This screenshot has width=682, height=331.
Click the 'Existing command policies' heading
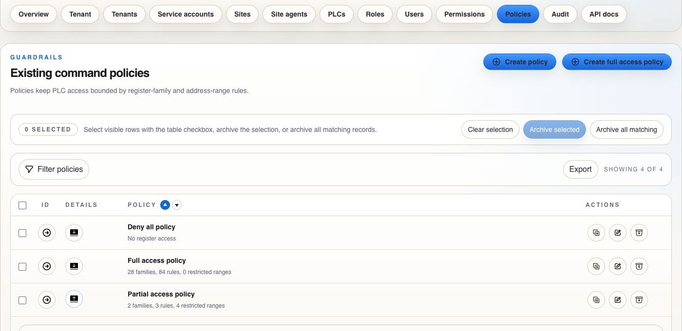[80, 73]
